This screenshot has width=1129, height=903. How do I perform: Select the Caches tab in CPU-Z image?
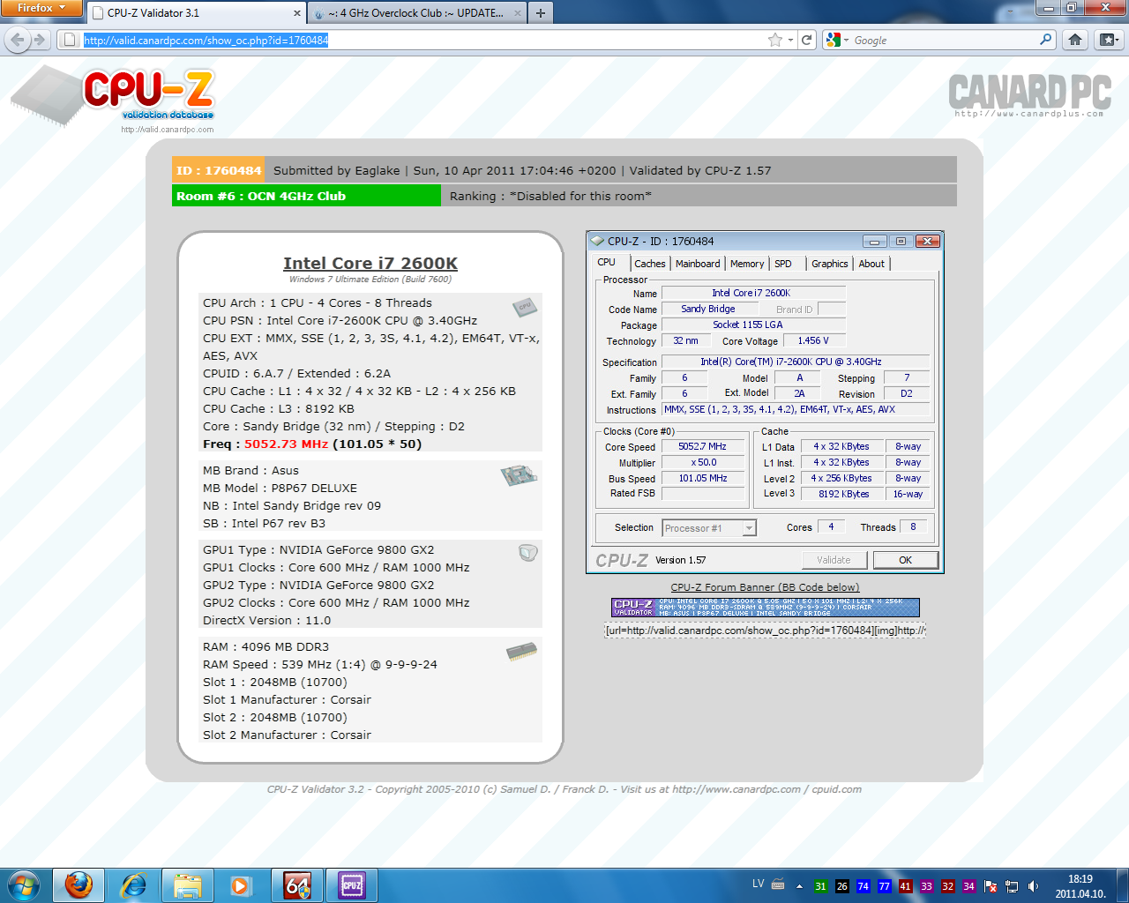650,264
